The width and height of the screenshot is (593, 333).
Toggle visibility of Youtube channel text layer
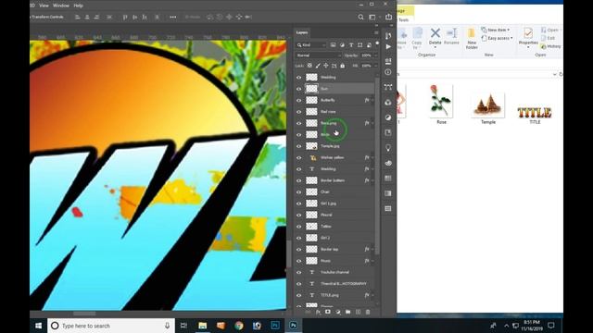[298, 272]
